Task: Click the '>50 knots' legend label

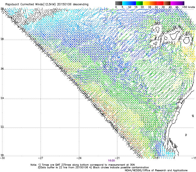Action: coord(188,7)
